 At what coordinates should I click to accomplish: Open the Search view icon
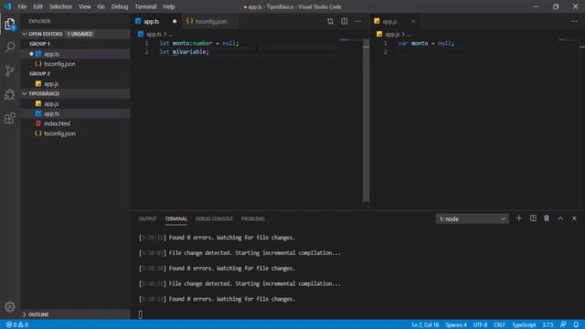(x=10, y=47)
